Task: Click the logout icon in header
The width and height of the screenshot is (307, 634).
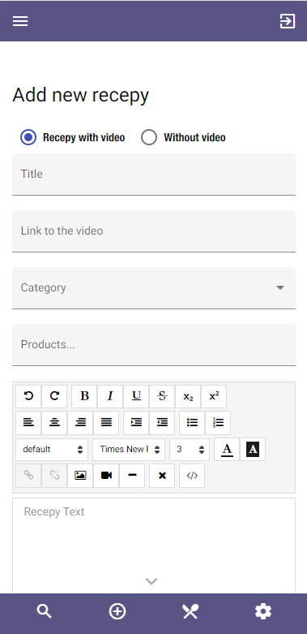Action: [288, 21]
